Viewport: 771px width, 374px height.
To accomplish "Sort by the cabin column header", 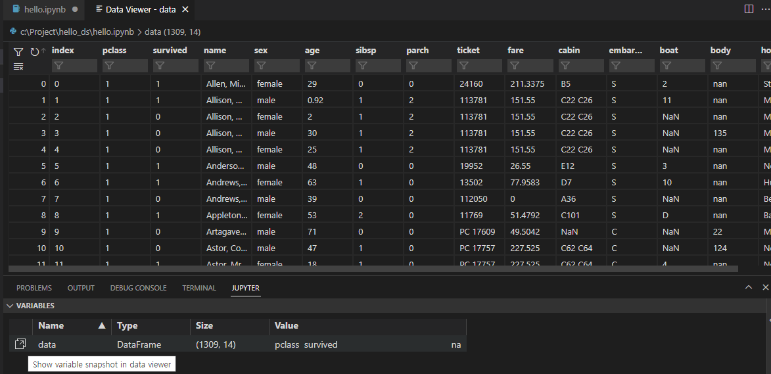I will pos(569,50).
